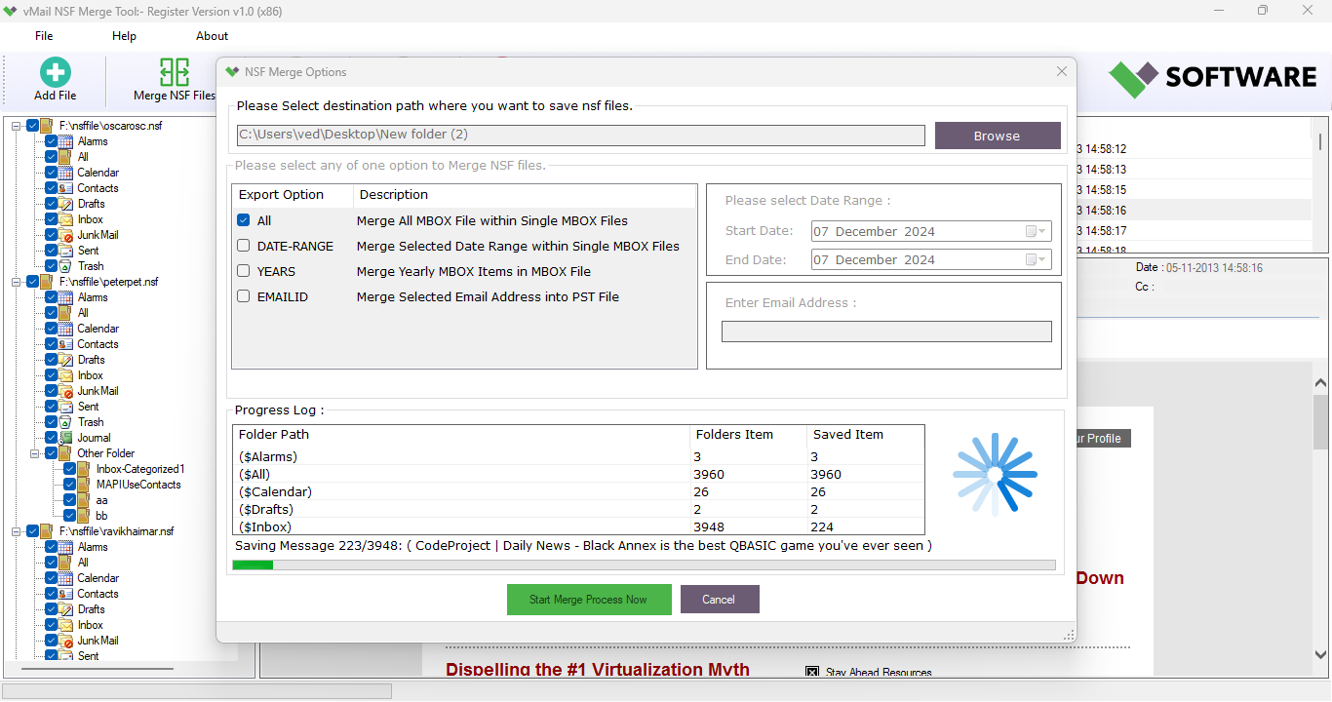Select the email row timed 14:58:13

pyautogui.click(x=1195, y=170)
